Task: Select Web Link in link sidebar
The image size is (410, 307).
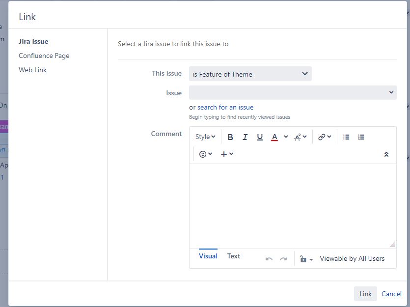Action: pyautogui.click(x=33, y=70)
